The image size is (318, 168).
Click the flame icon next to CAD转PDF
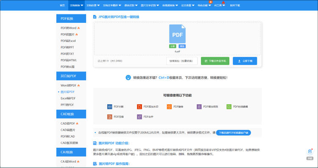(77, 124)
